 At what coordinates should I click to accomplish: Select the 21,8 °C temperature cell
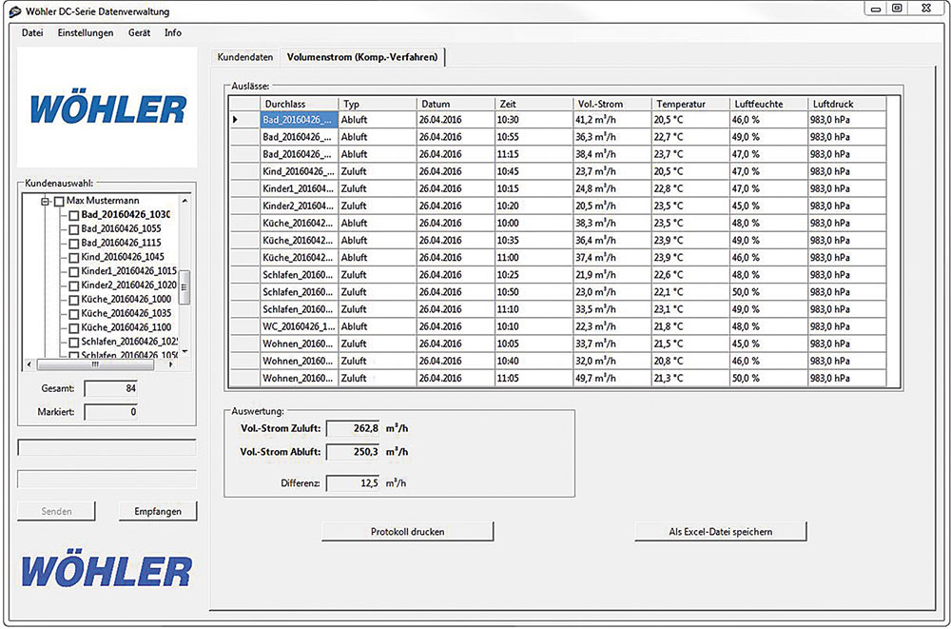click(x=690, y=326)
